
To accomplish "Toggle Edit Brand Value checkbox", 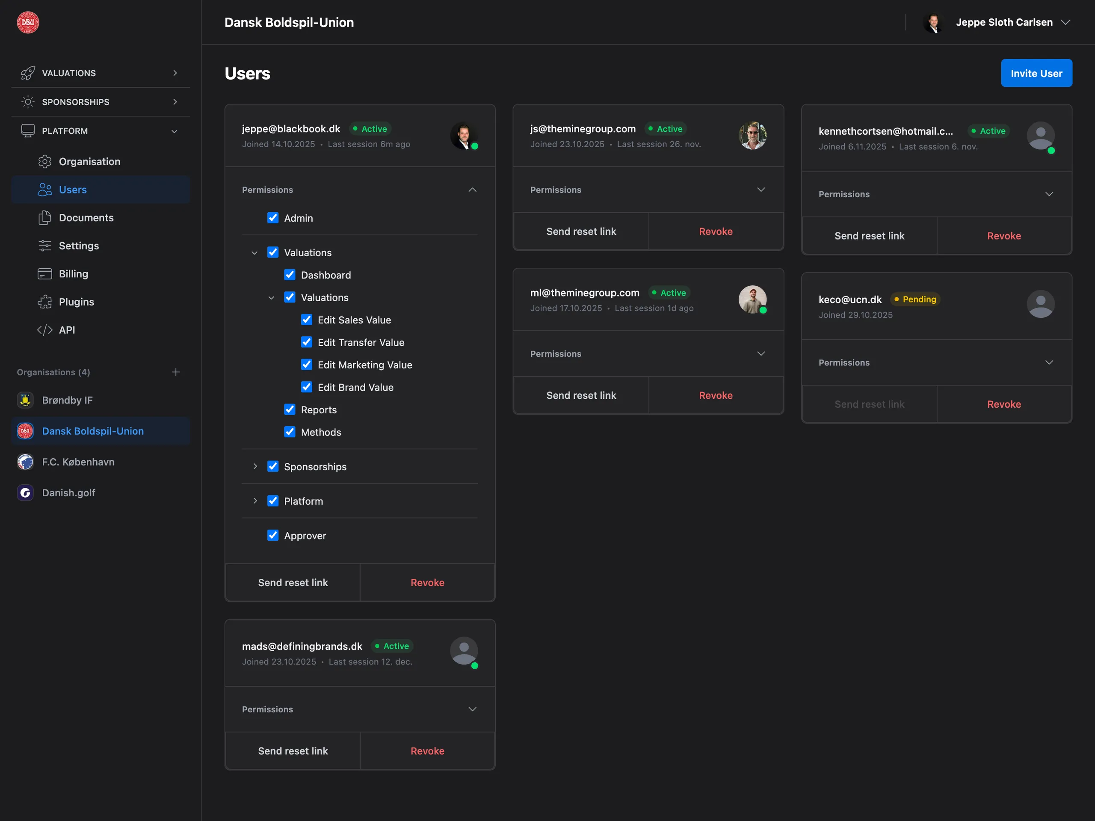I will pos(306,387).
